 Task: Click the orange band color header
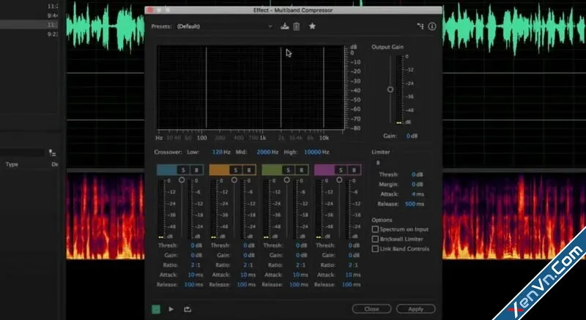tap(219, 170)
